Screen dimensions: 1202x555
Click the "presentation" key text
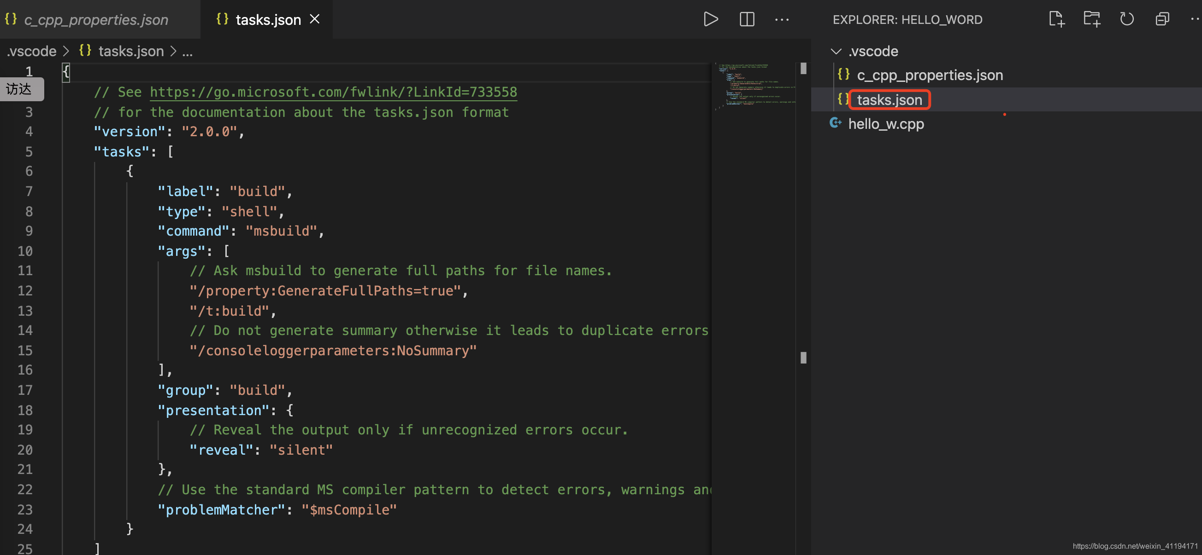point(213,410)
